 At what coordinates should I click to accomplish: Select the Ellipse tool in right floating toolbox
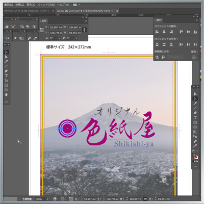click(195, 127)
